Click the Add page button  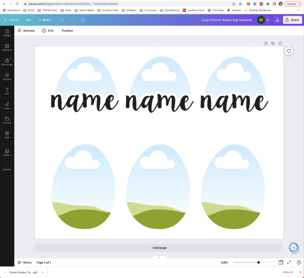(x=159, y=248)
